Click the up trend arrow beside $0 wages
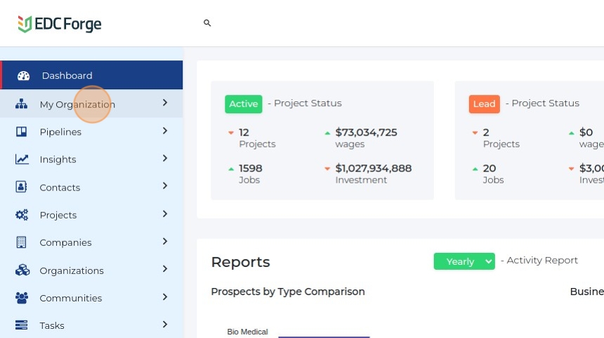This screenshot has height=338, width=604. [x=572, y=133]
